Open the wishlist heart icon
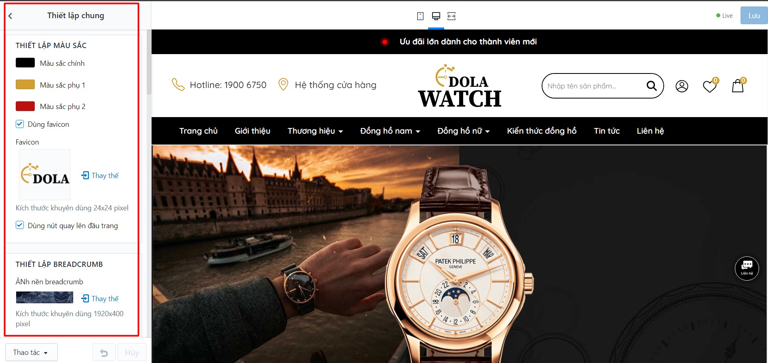The image size is (768, 363). (x=710, y=86)
